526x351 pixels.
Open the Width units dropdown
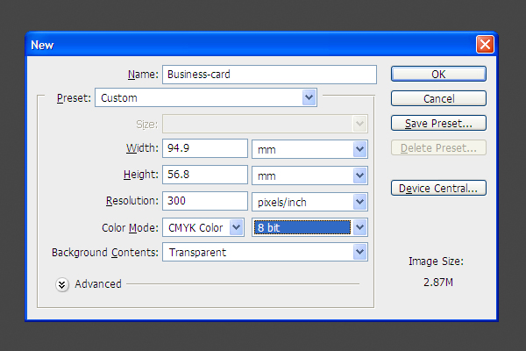point(309,149)
